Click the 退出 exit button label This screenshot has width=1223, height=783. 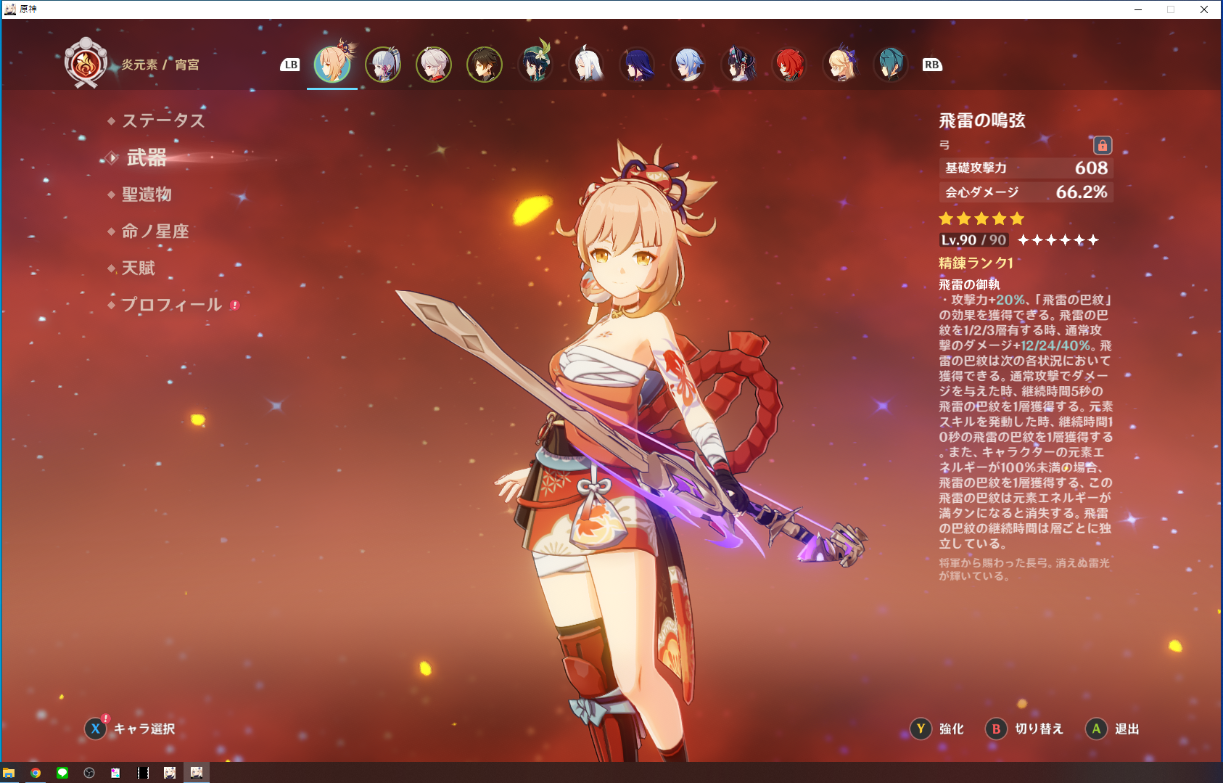(x=1127, y=729)
